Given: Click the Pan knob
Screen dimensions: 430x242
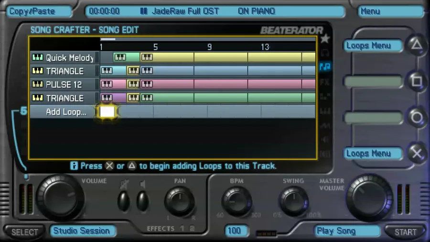Looking at the screenshot, I should [180, 201].
